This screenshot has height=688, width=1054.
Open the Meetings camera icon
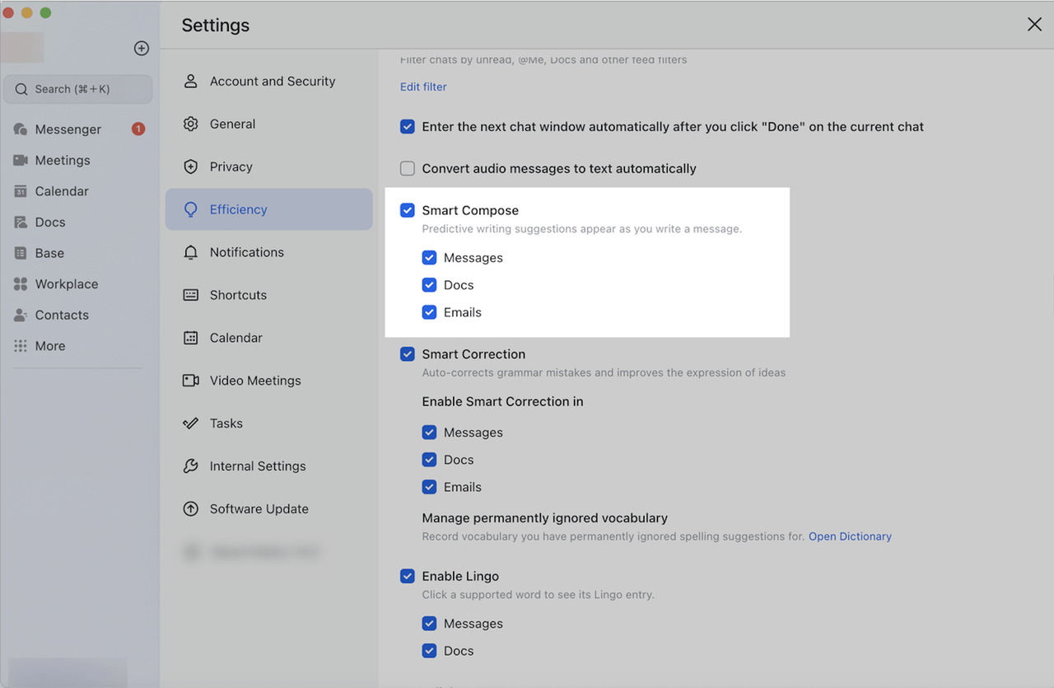click(x=21, y=161)
